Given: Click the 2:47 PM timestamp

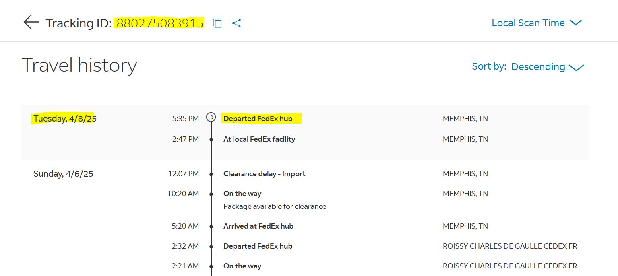Looking at the screenshot, I should (x=185, y=139).
